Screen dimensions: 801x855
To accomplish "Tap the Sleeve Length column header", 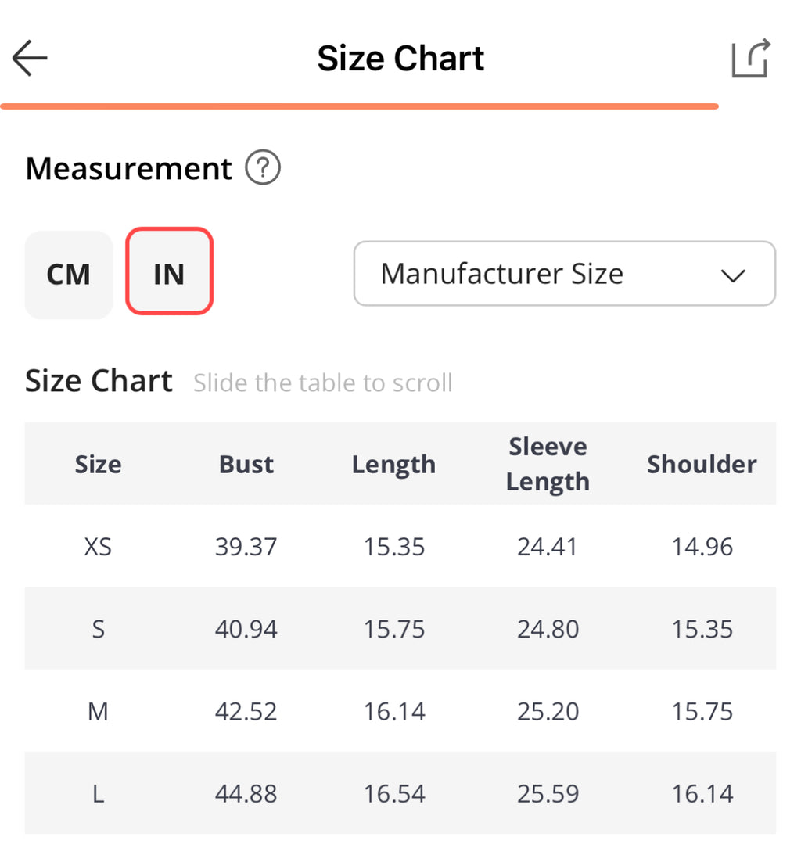I will [x=548, y=464].
